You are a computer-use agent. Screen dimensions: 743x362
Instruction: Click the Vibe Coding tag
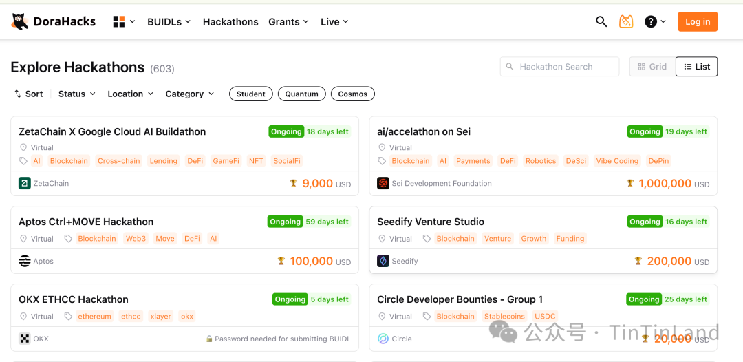pos(617,161)
